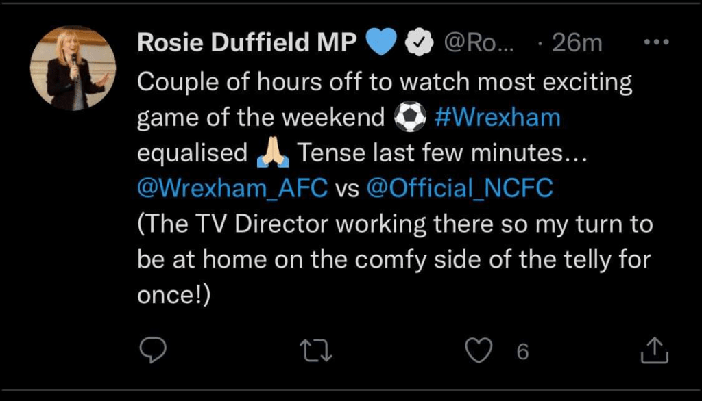Open the #Wrexham hashtag
Image resolution: width=702 pixels, height=401 pixels.
pyautogui.click(x=498, y=118)
